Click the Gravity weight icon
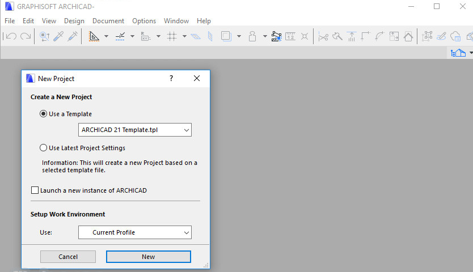Viewport: 473px width, 272px height. tap(252, 36)
